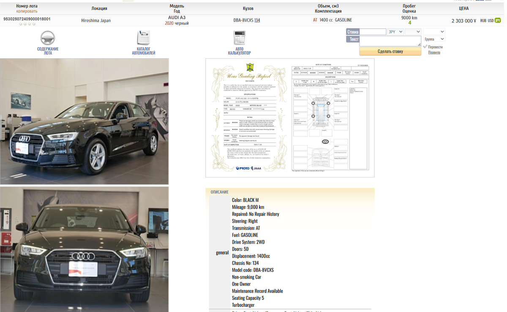The image size is (507, 312).
Task: Select the lot number 95302507240900018001
Action: (x=27, y=19)
